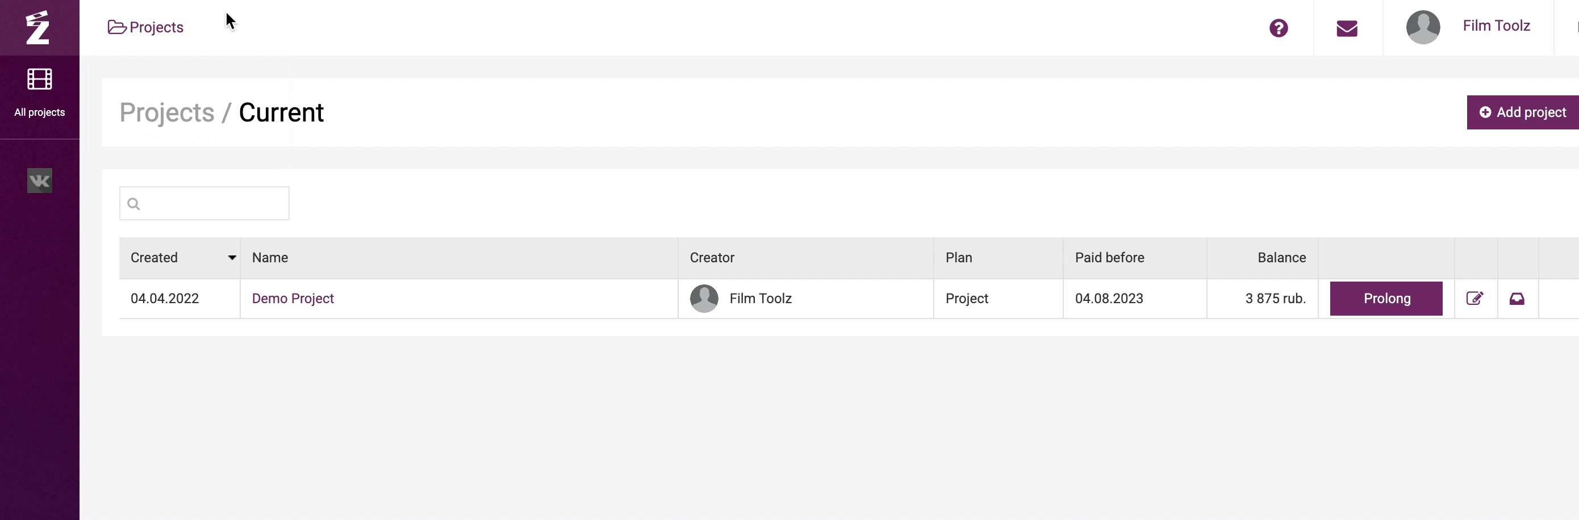Click the Projects folder icon in header

click(116, 28)
